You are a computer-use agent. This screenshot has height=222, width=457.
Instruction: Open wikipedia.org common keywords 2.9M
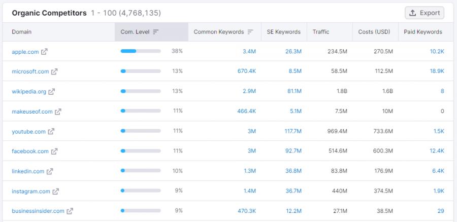(x=249, y=91)
